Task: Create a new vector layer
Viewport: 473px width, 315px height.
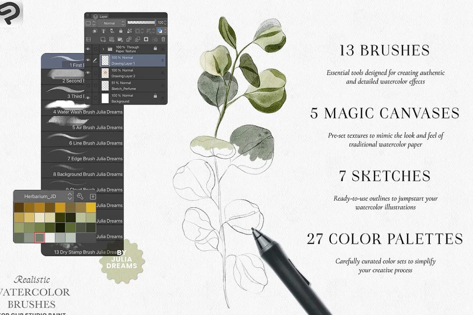Action: click(x=112, y=39)
